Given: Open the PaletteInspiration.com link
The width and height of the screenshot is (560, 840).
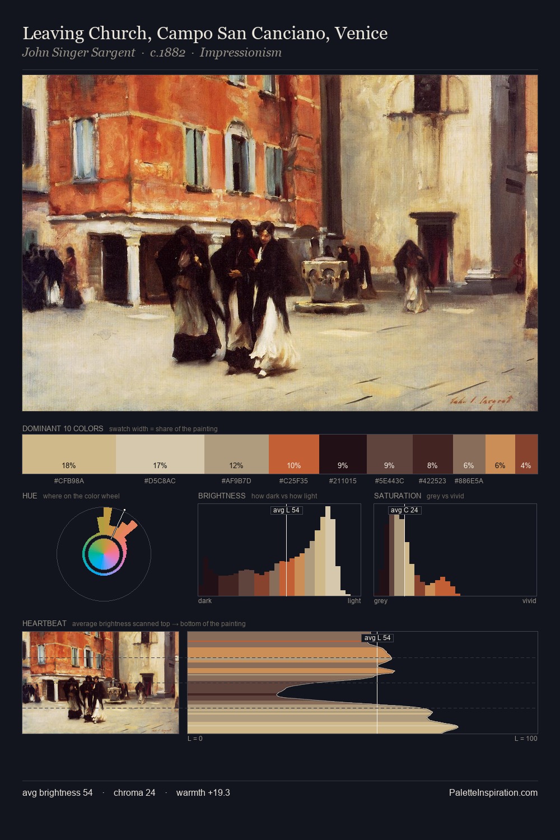Looking at the screenshot, I should [493, 793].
